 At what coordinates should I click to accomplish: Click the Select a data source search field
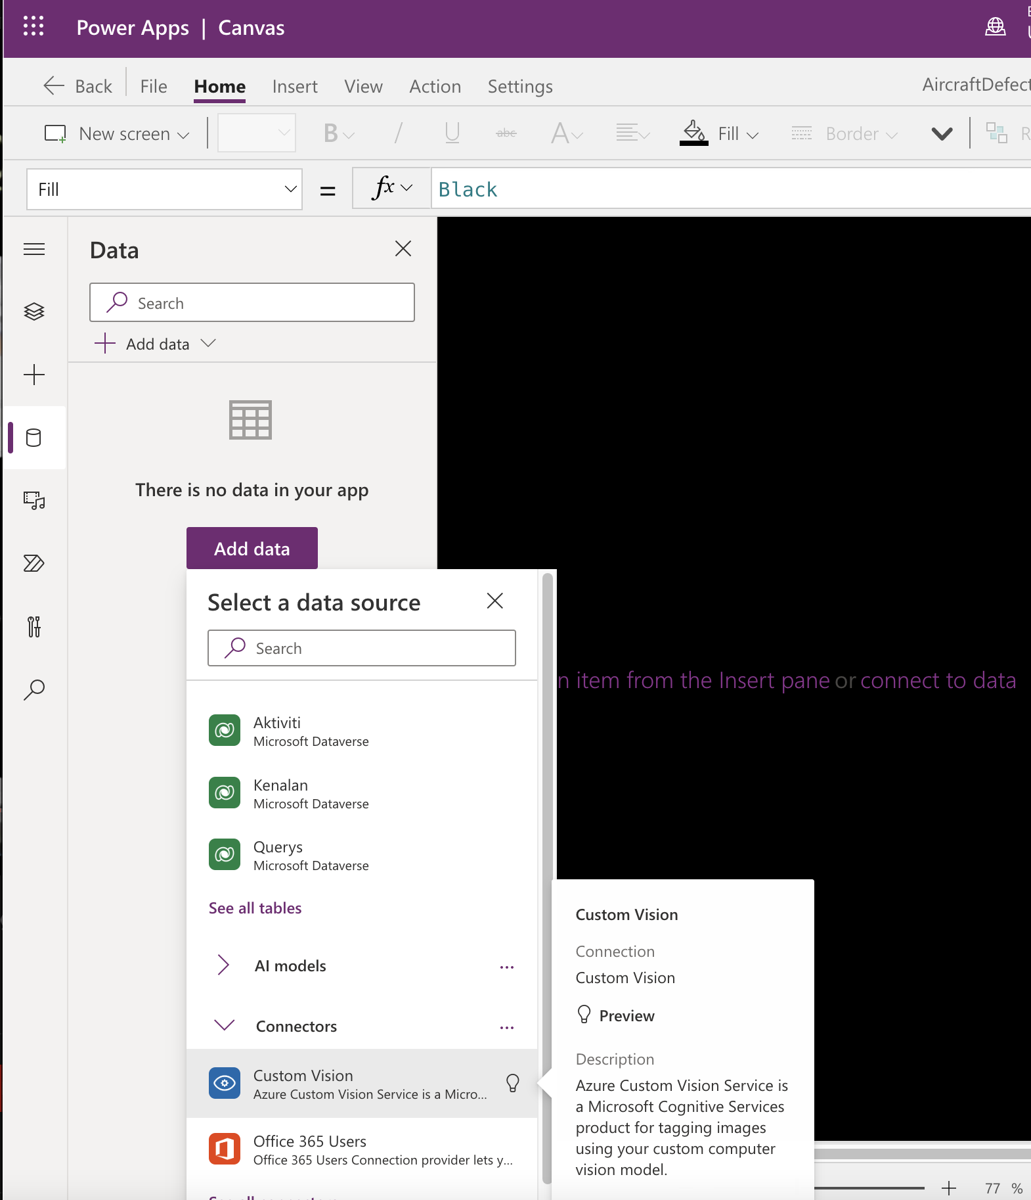click(x=362, y=648)
